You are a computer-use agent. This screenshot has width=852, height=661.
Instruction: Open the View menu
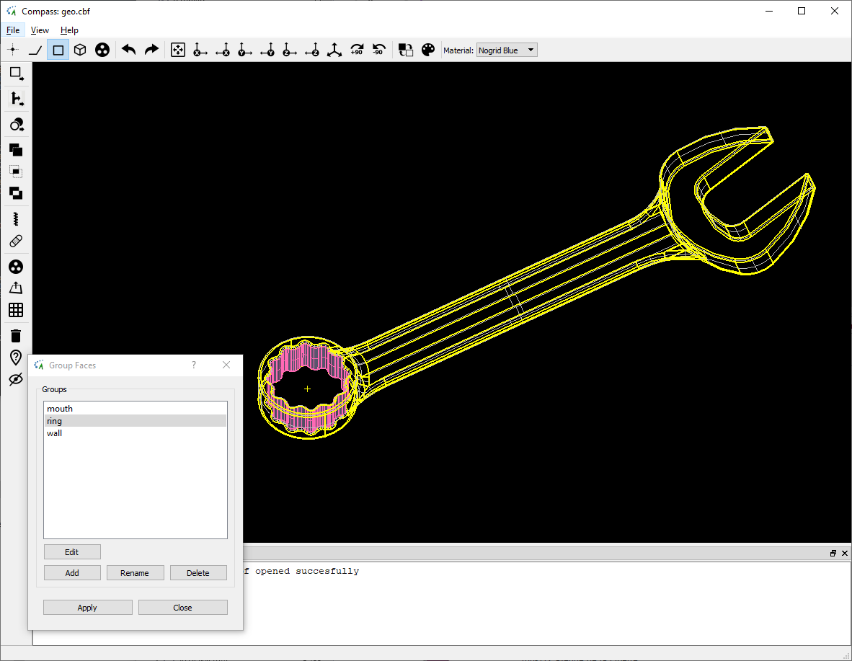coord(40,30)
